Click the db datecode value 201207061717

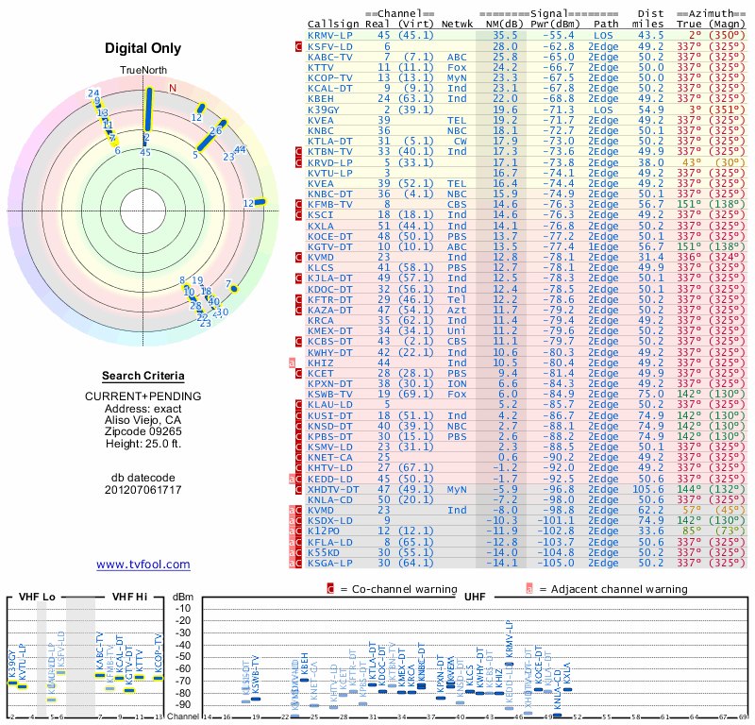(x=143, y=490)
